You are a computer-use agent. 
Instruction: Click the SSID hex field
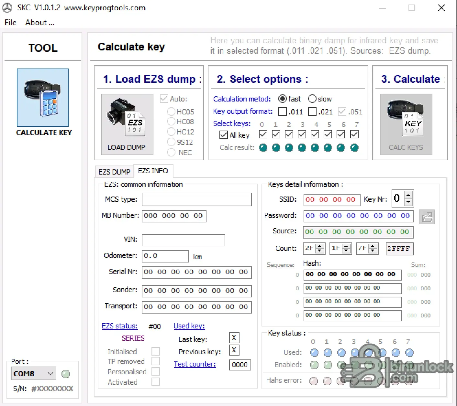tap(332, 199)
